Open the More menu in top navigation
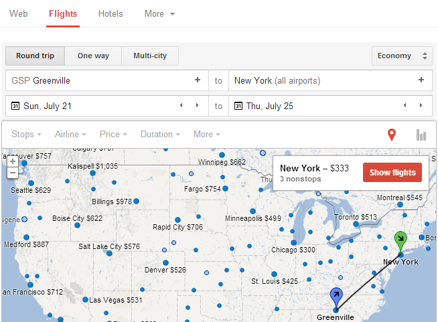 [x=159, y=13]
